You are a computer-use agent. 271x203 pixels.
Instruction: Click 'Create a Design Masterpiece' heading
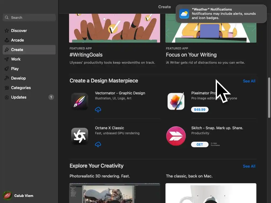[104, 81]
